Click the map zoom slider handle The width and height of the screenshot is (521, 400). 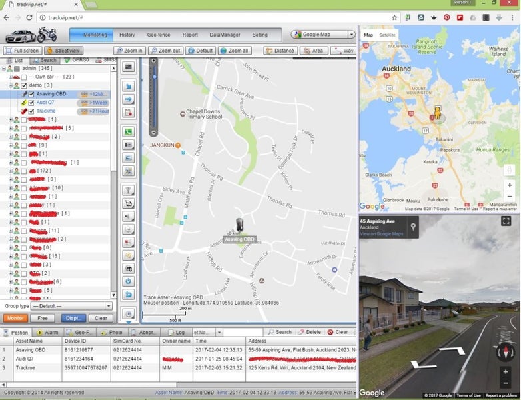click(155, 76)
